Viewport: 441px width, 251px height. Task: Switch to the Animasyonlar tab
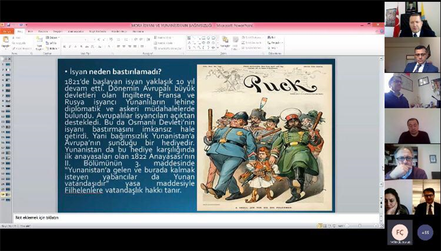click(76, 31)
